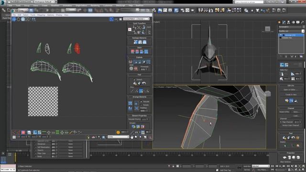Click the Quick Peel icon in command panel Peel rollout

pos(284,138)
